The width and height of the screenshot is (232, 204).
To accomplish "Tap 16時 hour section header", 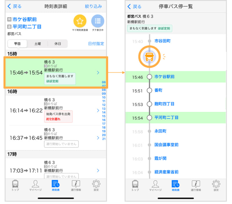I will pyautogui.click(x=56, y=92).
